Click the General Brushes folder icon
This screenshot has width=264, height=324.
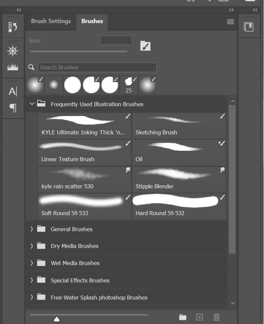click(41, 229)
